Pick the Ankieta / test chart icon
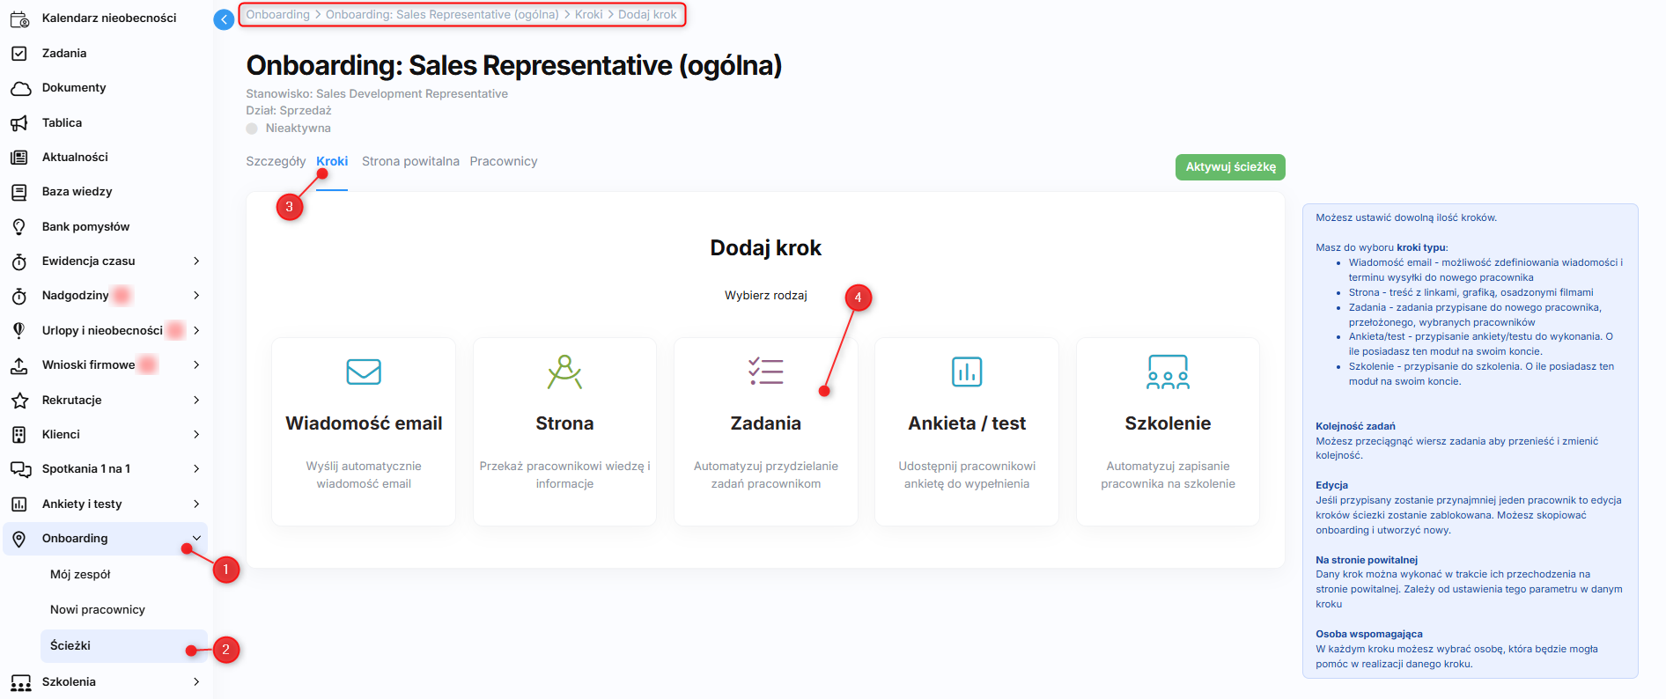Viewport: 1666px width, 699px height. point(967,372)
